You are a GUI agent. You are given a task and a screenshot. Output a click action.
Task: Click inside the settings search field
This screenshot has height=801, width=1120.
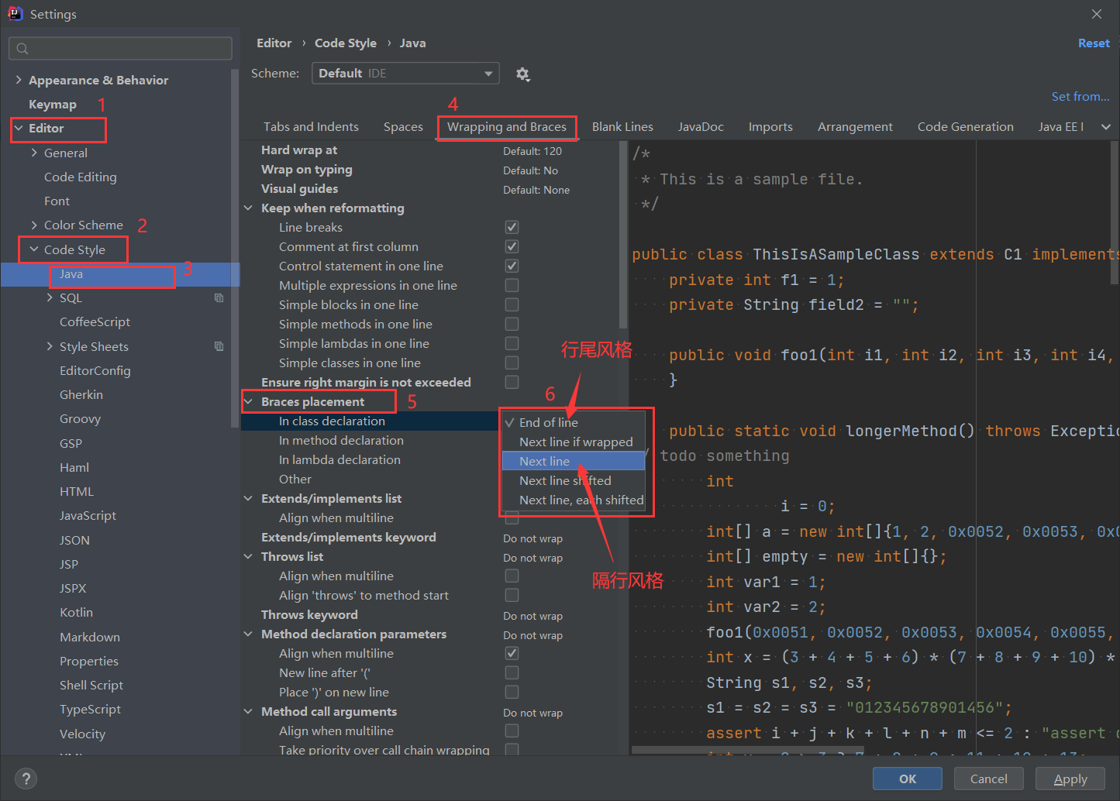[x=120, y=49]
